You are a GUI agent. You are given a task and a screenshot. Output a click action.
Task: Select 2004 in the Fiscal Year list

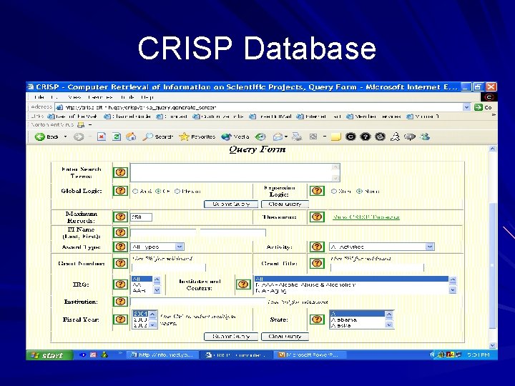point(140,314)
